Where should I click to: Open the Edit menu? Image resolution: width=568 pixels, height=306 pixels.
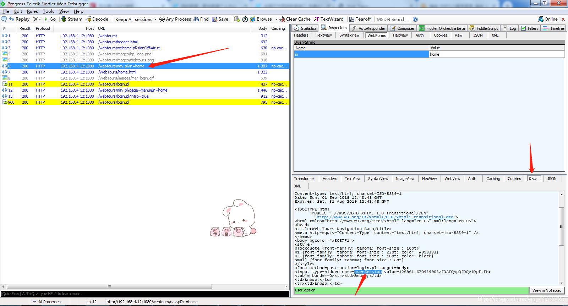click(18, 11)
